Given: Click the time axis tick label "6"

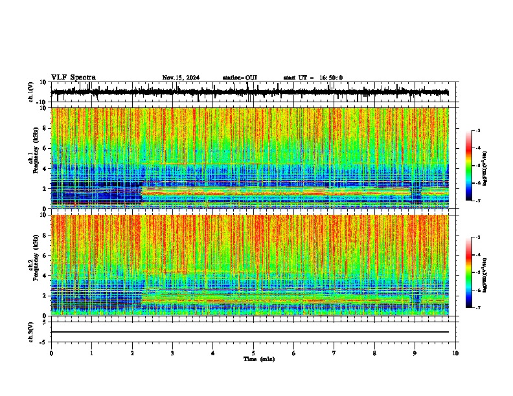Looking at the screenshot, I should [x=294, y=353].
